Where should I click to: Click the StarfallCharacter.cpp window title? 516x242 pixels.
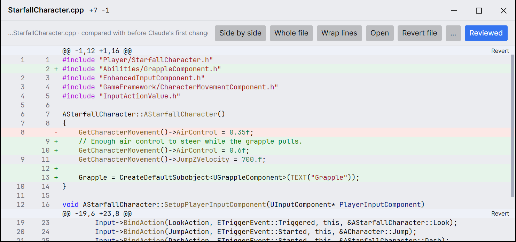46,10
